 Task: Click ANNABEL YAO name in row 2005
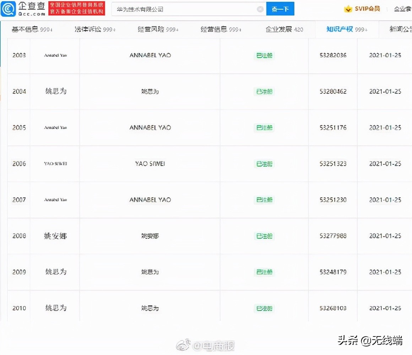[x=150, y=127]
